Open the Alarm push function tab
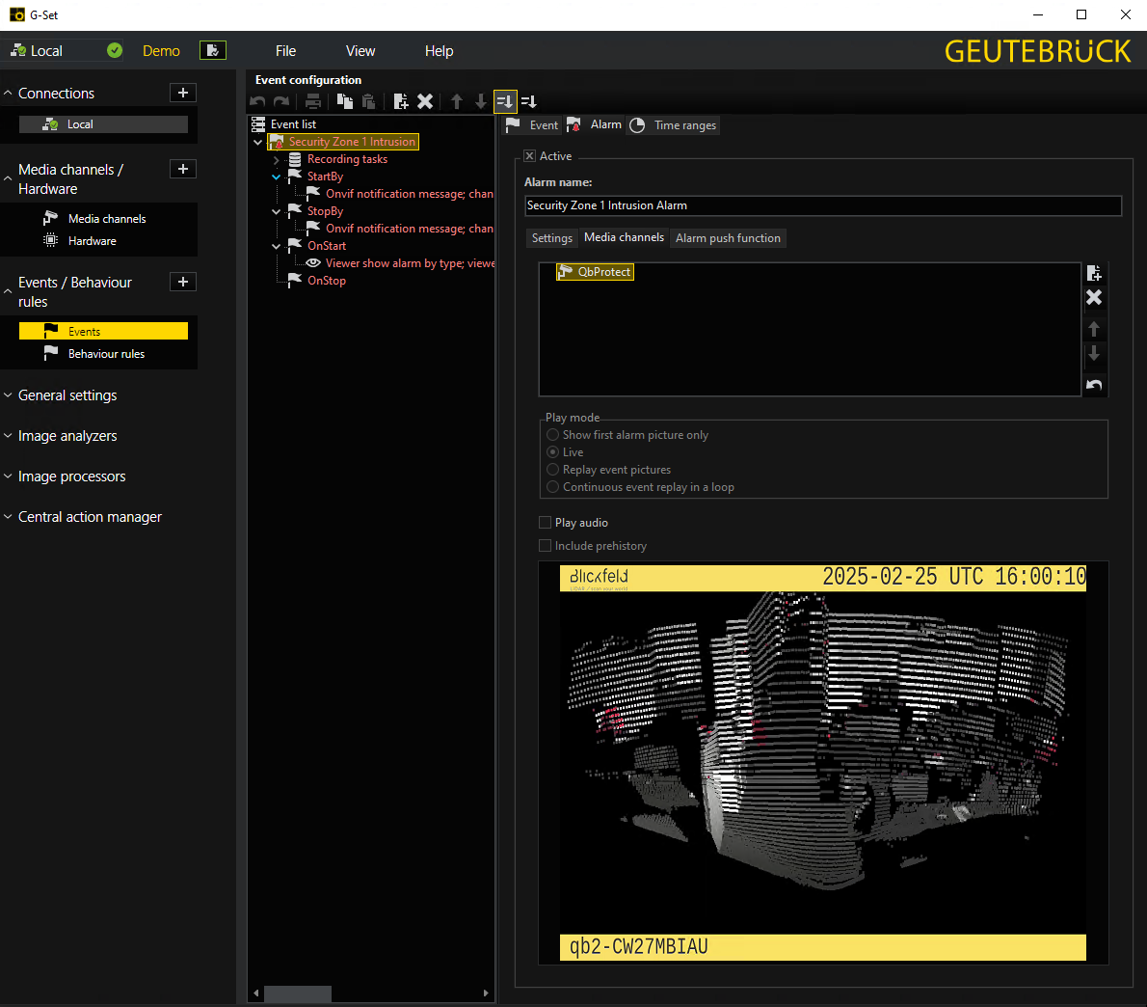 728,238
